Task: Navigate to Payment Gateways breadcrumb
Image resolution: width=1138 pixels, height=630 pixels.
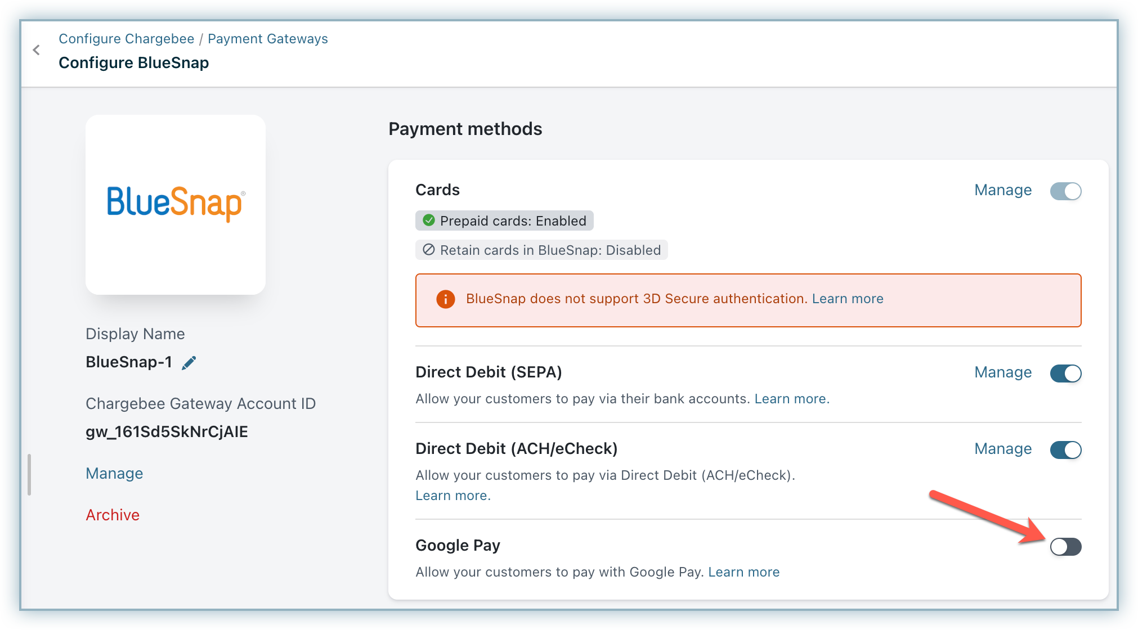Action: (x=267, y=39)
